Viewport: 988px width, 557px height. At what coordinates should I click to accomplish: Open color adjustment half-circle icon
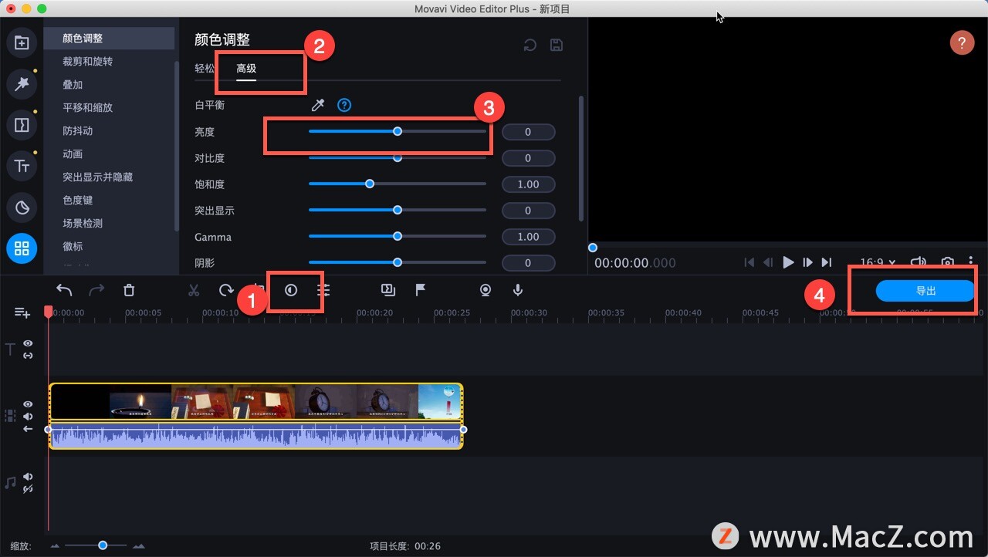(x=291, y=290)
